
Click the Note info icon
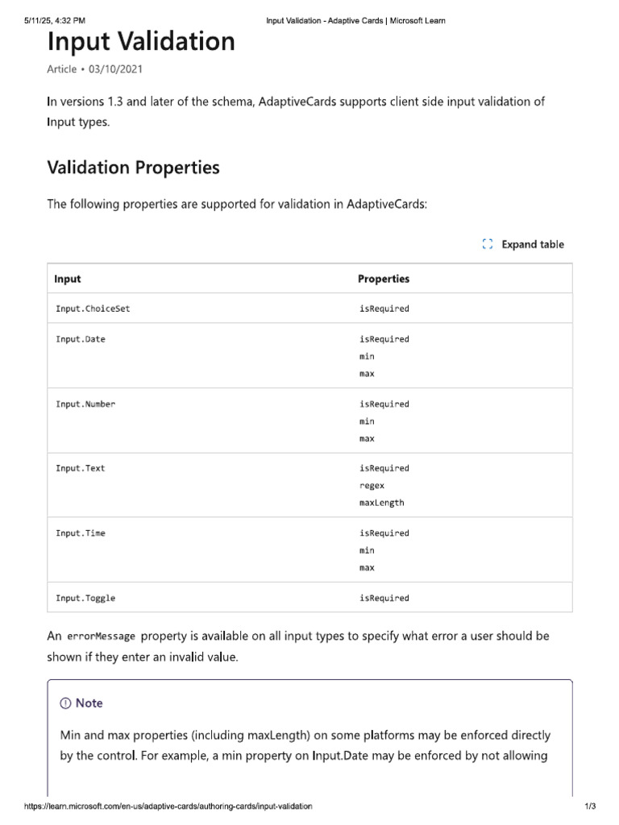coord(65,703)
